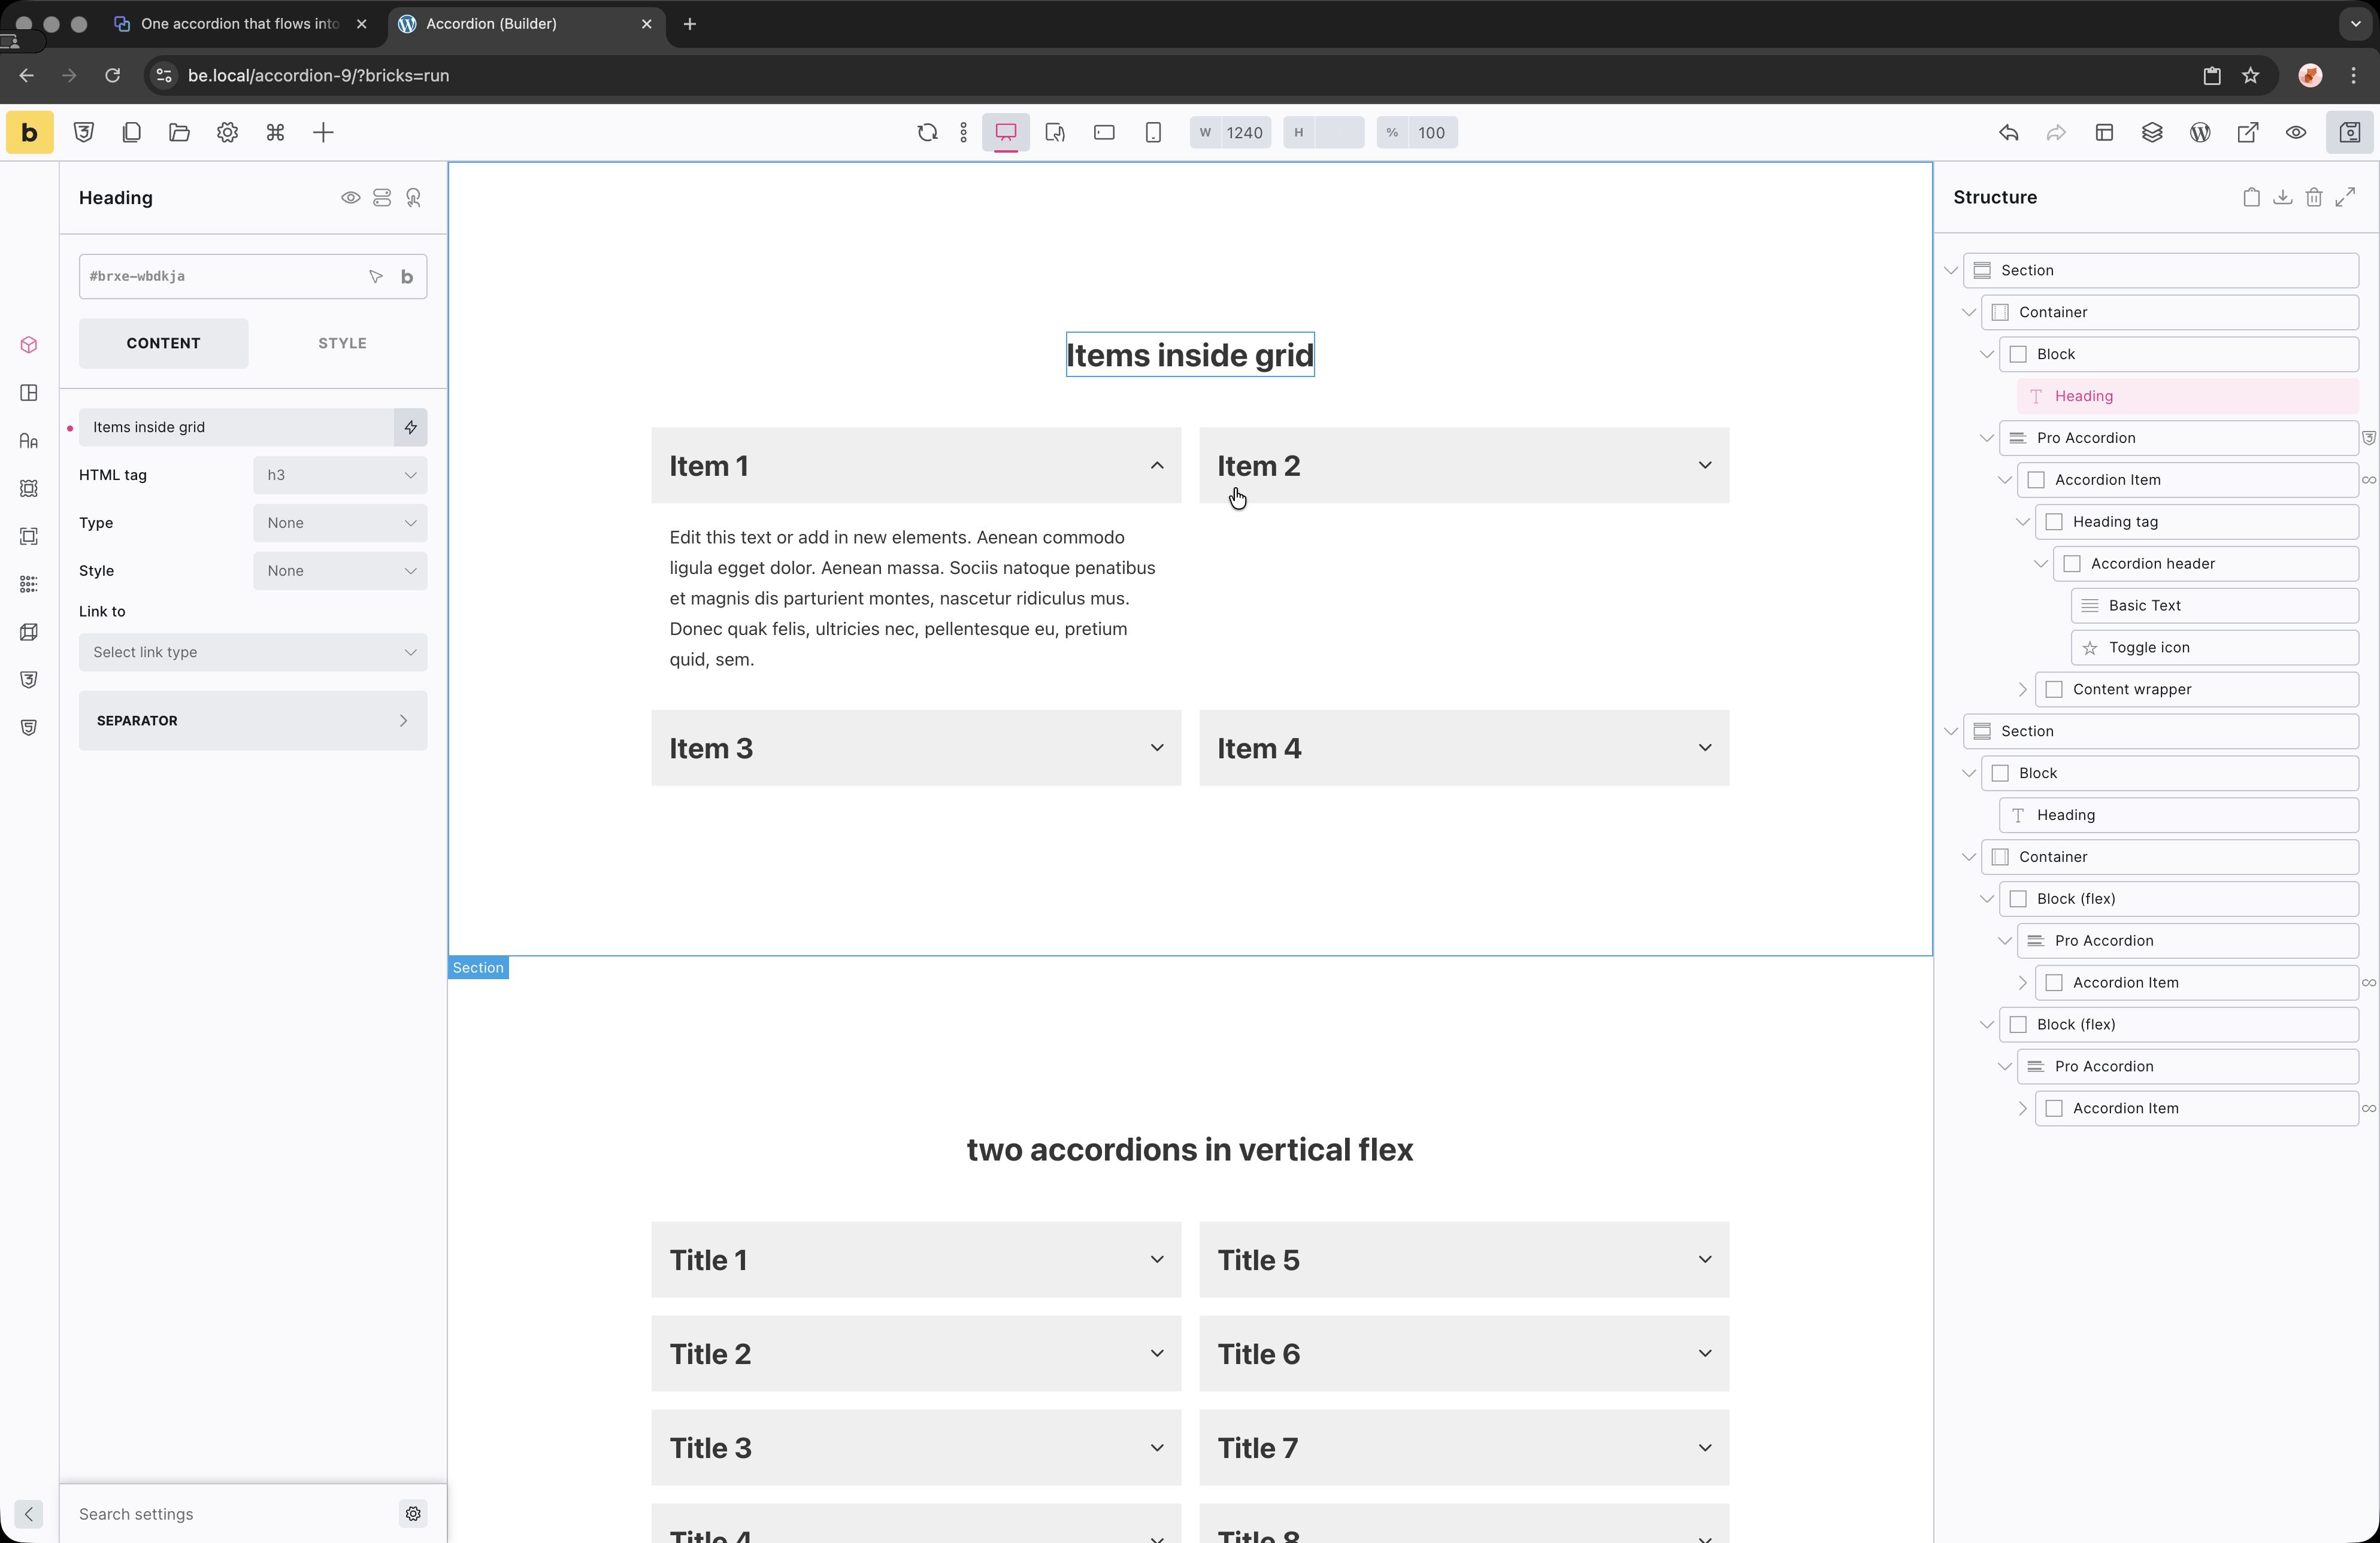Expand the Content wrapper tree item
2380x1543 pixels.
2022,690
